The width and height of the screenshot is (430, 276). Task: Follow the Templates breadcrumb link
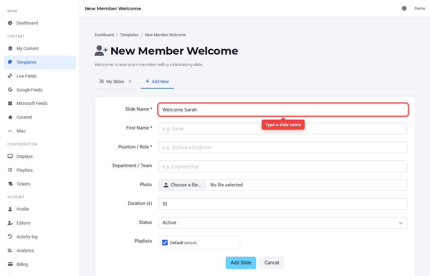point(129,35)
